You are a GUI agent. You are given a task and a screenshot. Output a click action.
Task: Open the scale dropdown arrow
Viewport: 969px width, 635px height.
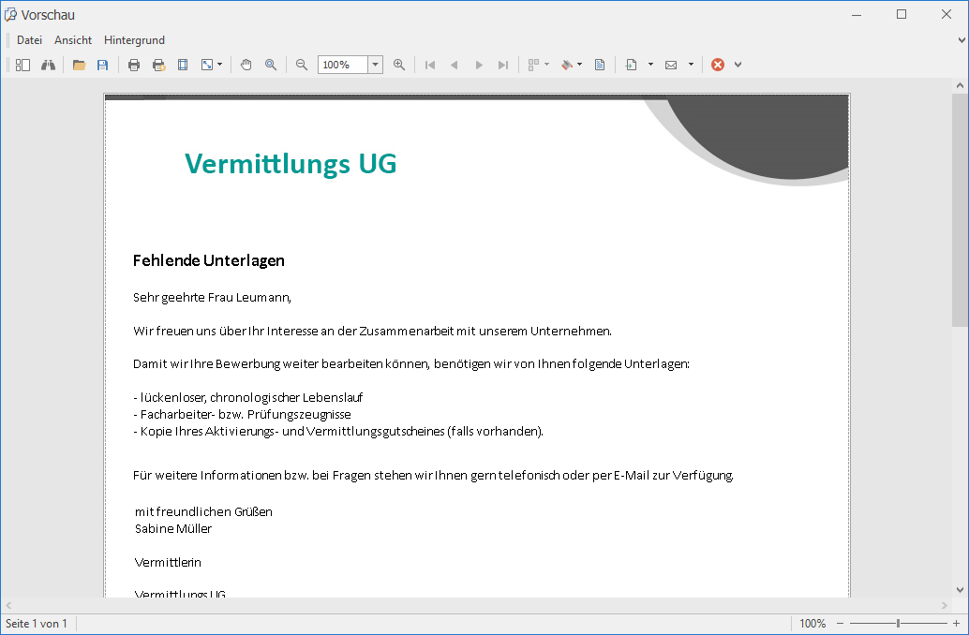pyautogui.click(x=220, y=65)
